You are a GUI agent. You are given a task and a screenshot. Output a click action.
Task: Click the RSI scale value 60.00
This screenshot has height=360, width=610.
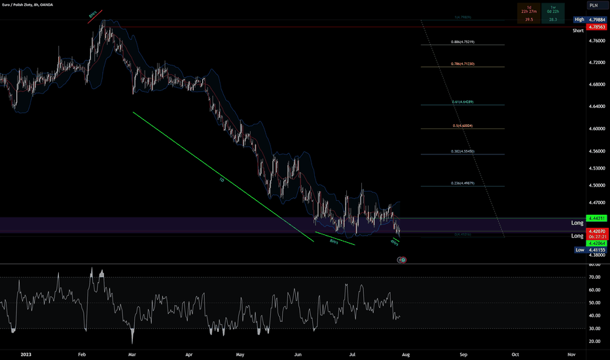coord(594,290)
